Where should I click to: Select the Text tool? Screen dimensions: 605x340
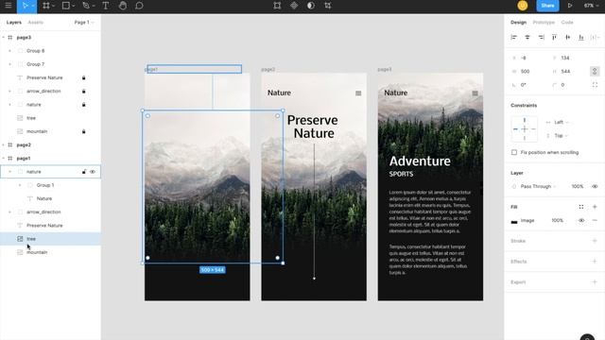pyautogui.click(x=105, y=6)
